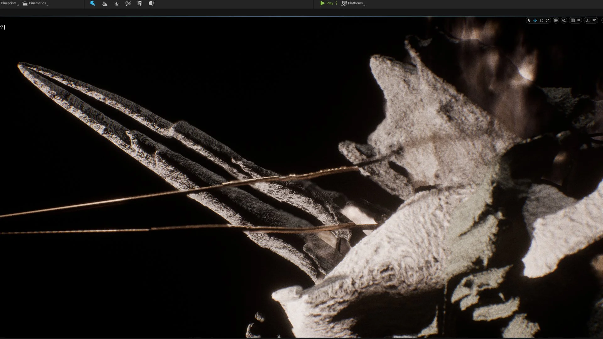Activate the Translate move gizmo tool
The image size is (603, 339).
coord(535,20)
